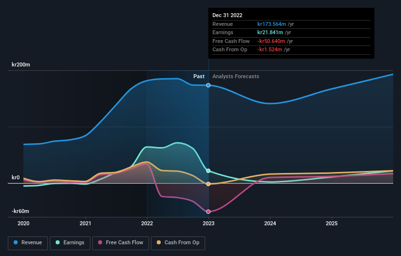
Task: Click the 2021 x-axis label
Action: tap(85, 223)
